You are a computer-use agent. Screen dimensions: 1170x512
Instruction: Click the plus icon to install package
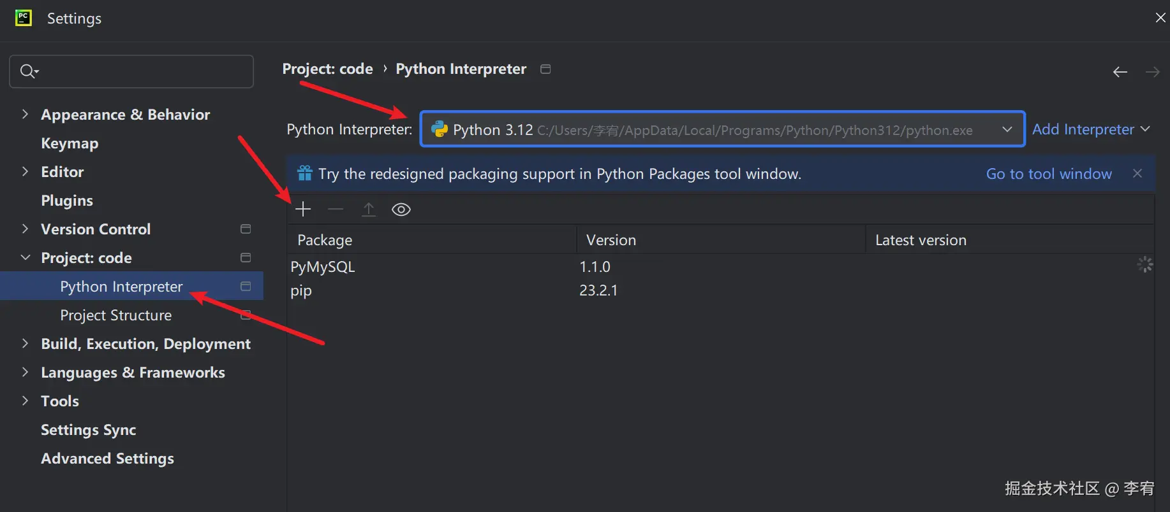tap(303, 210)
